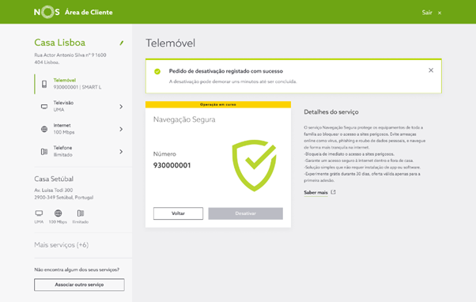
Task: Click the Associar outro serviço button
Action: 79,285
